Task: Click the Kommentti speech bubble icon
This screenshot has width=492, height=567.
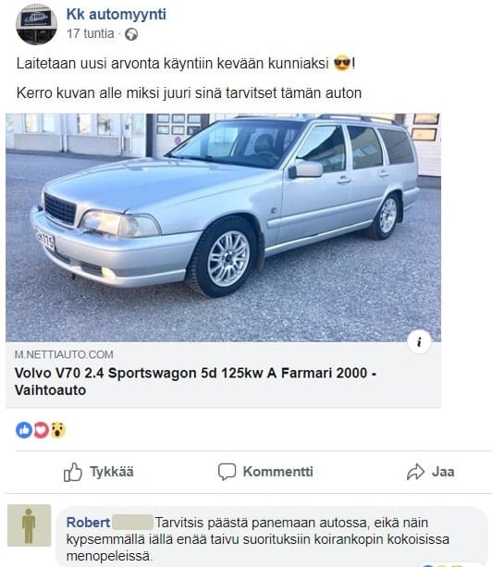Action: [x=227, y=472]
